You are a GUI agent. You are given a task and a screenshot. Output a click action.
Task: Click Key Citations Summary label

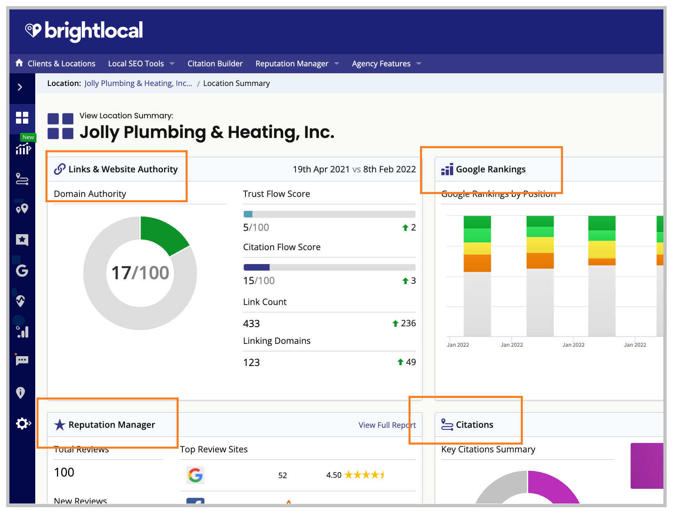[488, 449]
